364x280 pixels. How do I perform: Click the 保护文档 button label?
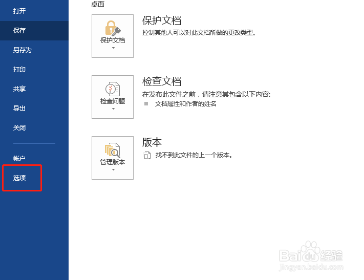(x=113, y=40)
